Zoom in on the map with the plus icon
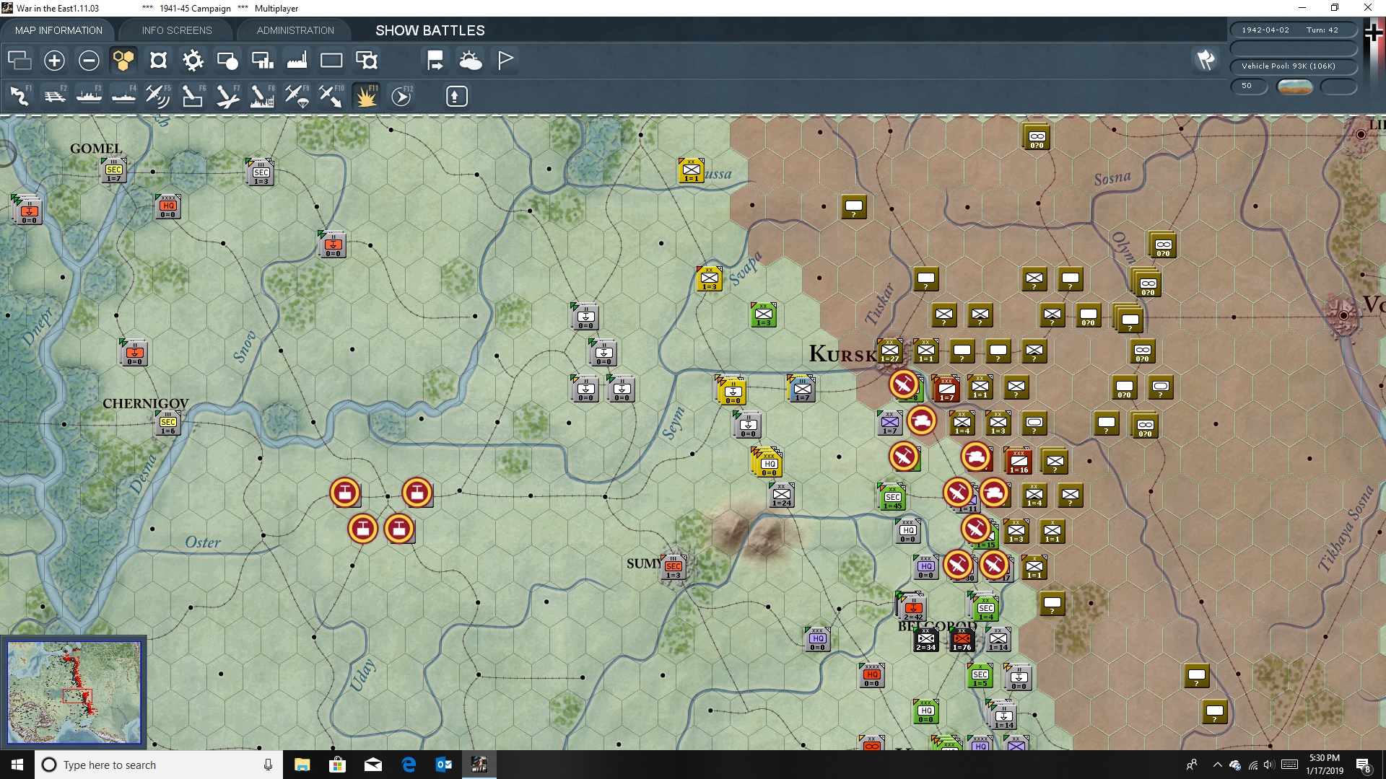 (54, 61)
